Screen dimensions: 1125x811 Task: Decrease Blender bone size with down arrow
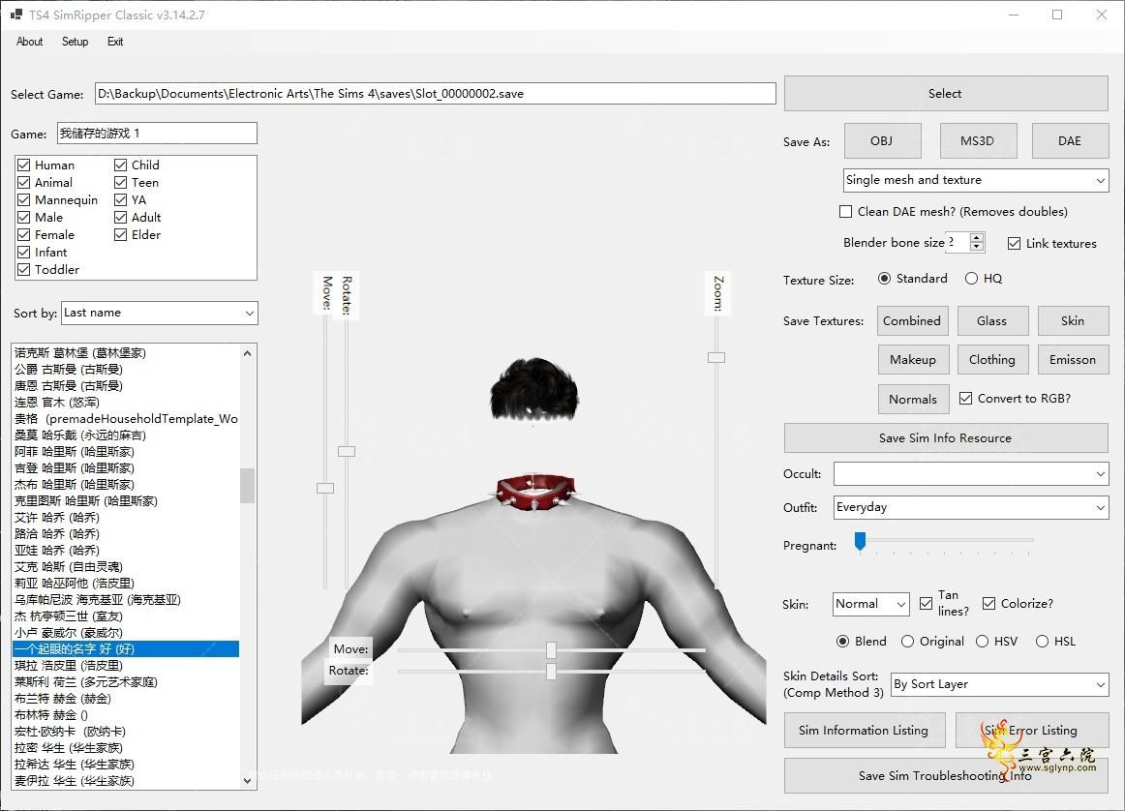[x=977, y=247]
